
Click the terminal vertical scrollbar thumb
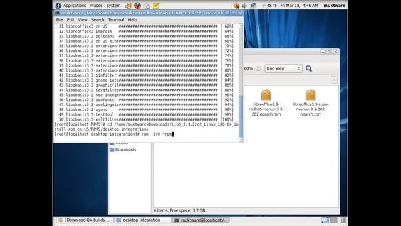pyautogui.click(x=241, y=117)
